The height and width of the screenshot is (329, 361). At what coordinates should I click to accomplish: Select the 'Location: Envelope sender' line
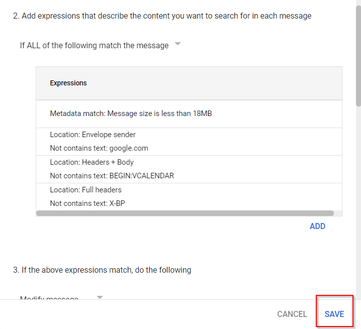click(93, 135)
